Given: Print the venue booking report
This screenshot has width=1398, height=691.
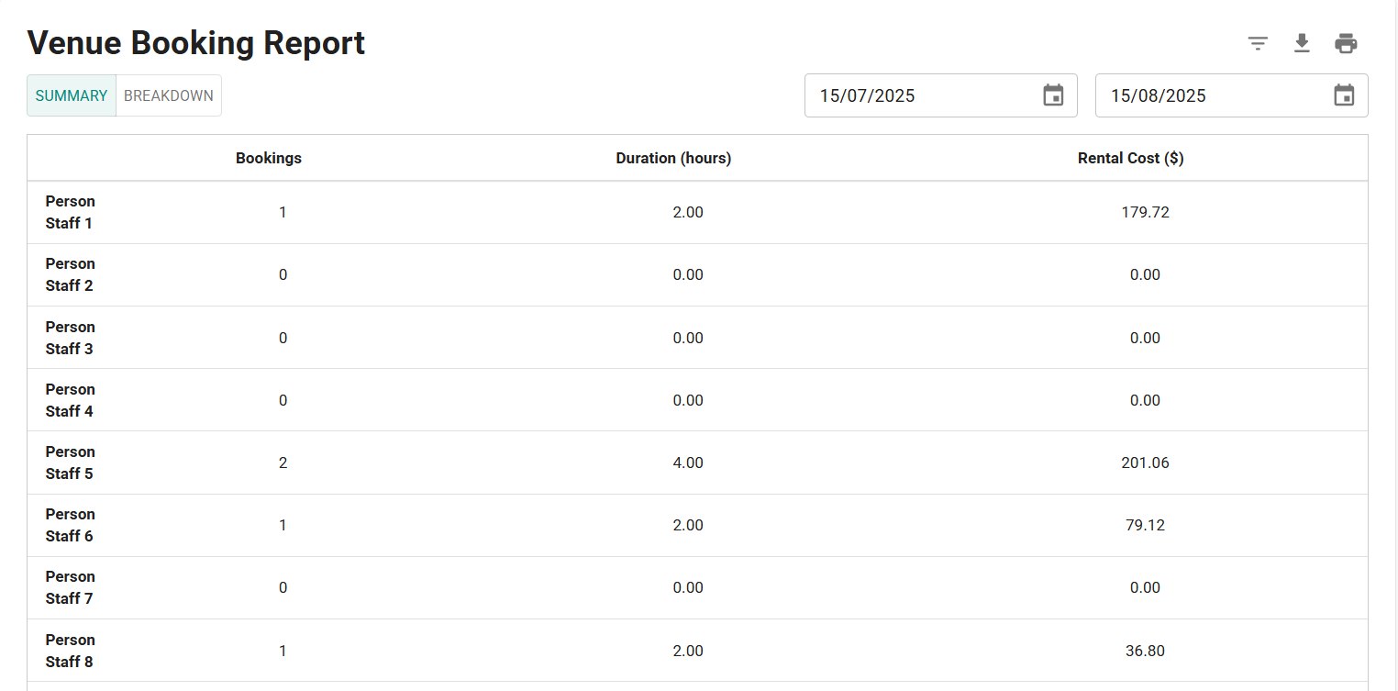Looking at the screenshot, I should click(x=1346, y=43).
